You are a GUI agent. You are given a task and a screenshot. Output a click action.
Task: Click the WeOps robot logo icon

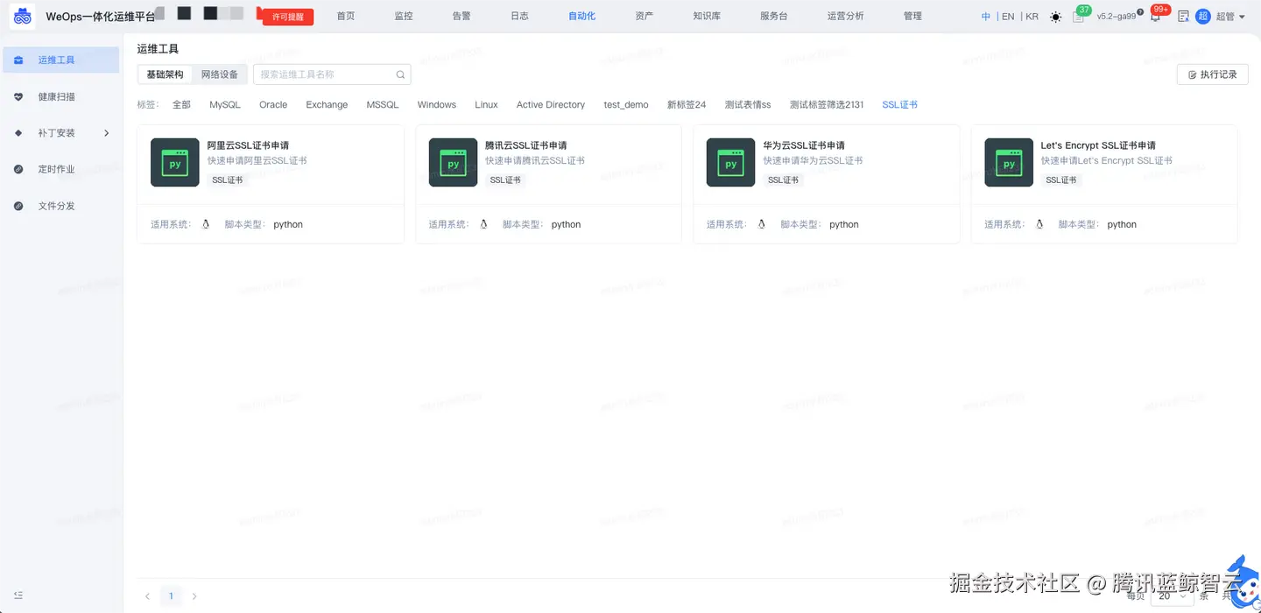[23, 16]
